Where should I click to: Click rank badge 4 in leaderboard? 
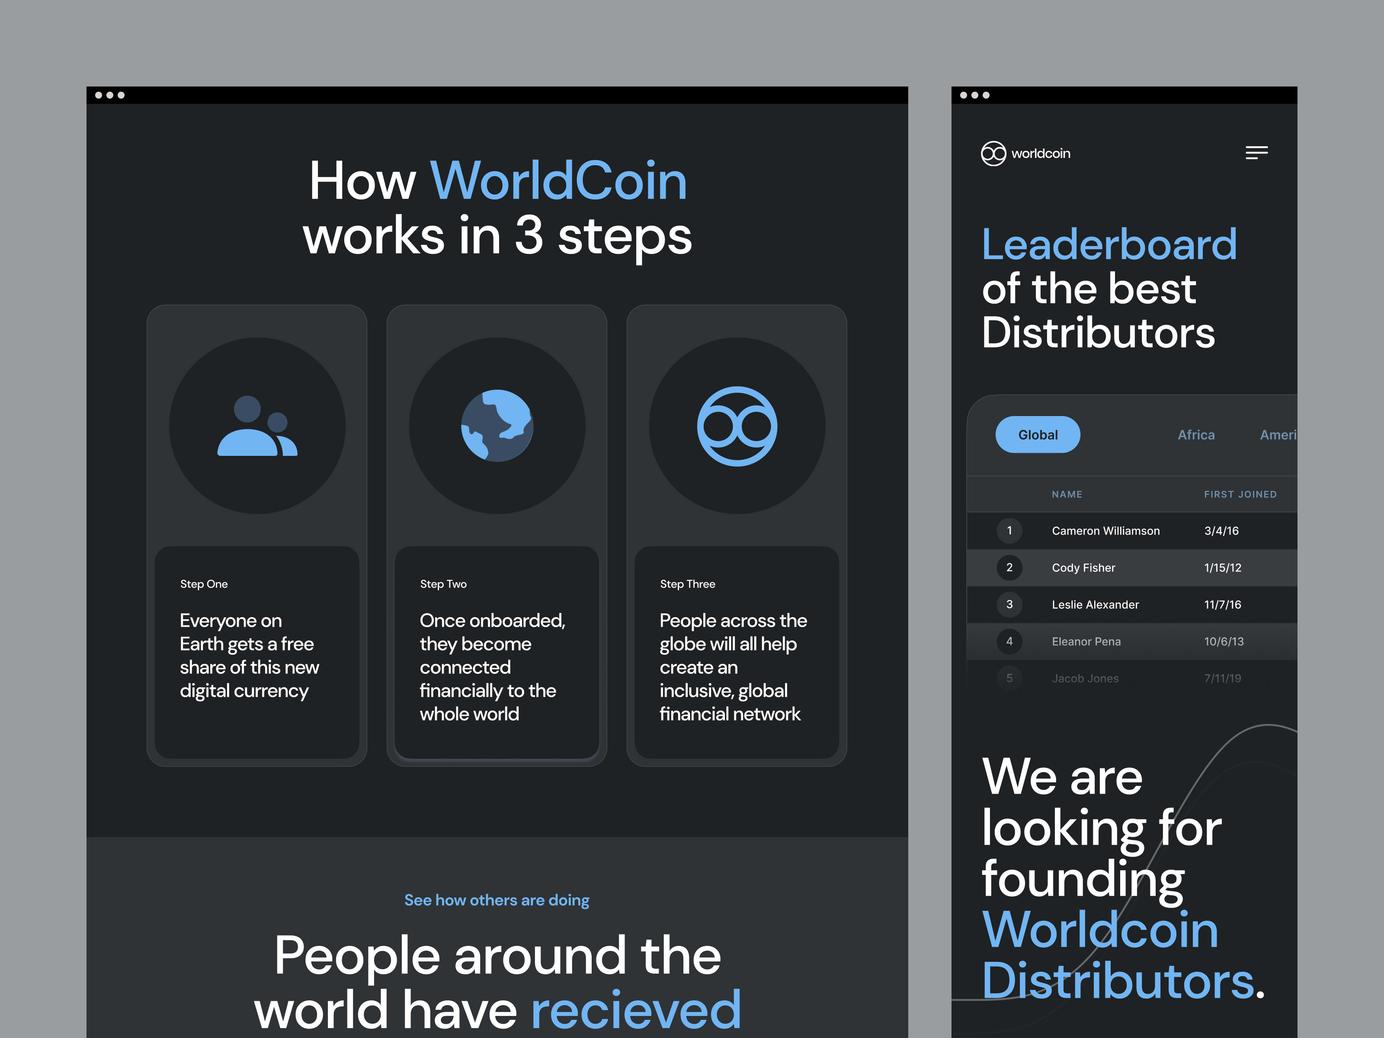(x=1009, y=641)
